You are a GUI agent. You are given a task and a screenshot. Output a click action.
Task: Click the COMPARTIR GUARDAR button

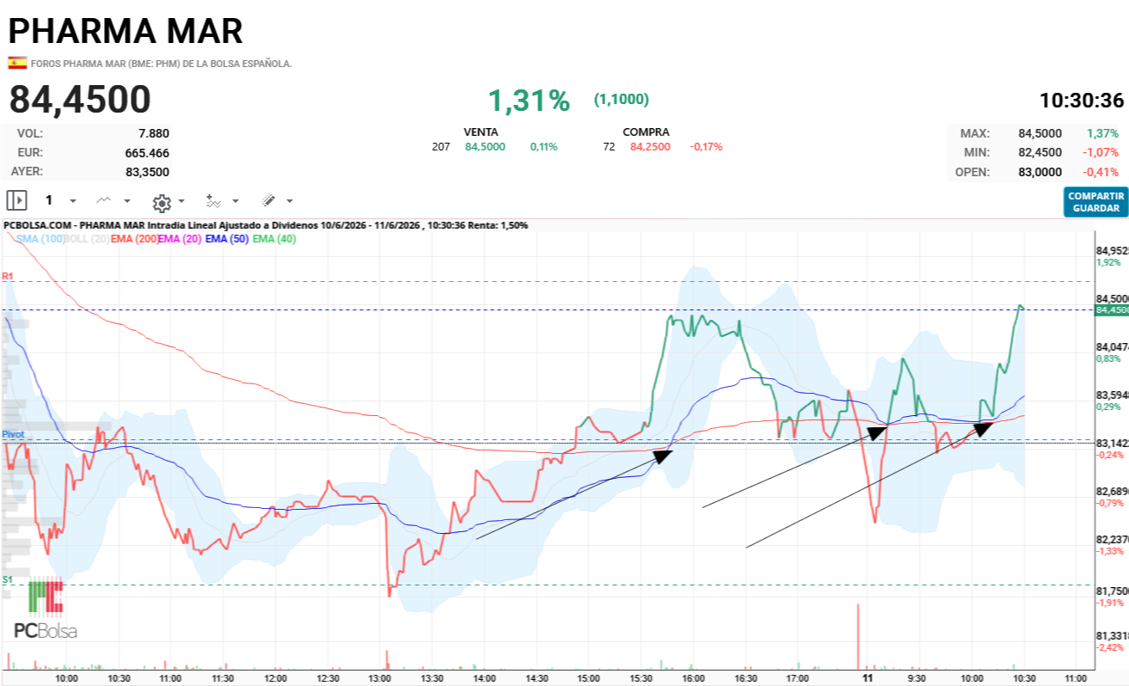click(1095, 202)
